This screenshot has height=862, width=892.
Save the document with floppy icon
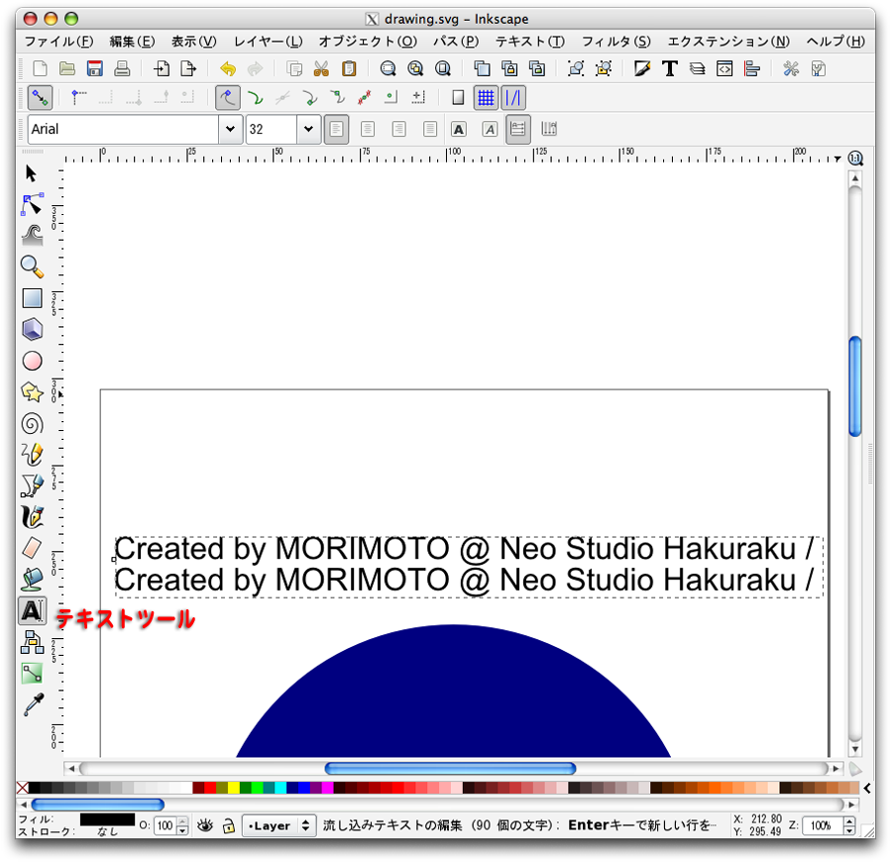pos(94,68)
